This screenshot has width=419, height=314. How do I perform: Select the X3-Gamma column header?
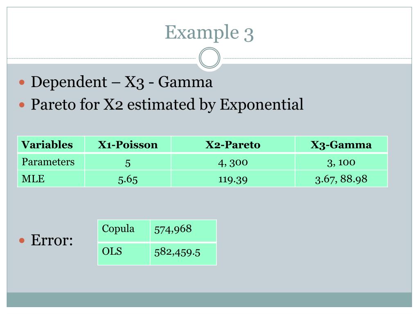tap(341, 144)
